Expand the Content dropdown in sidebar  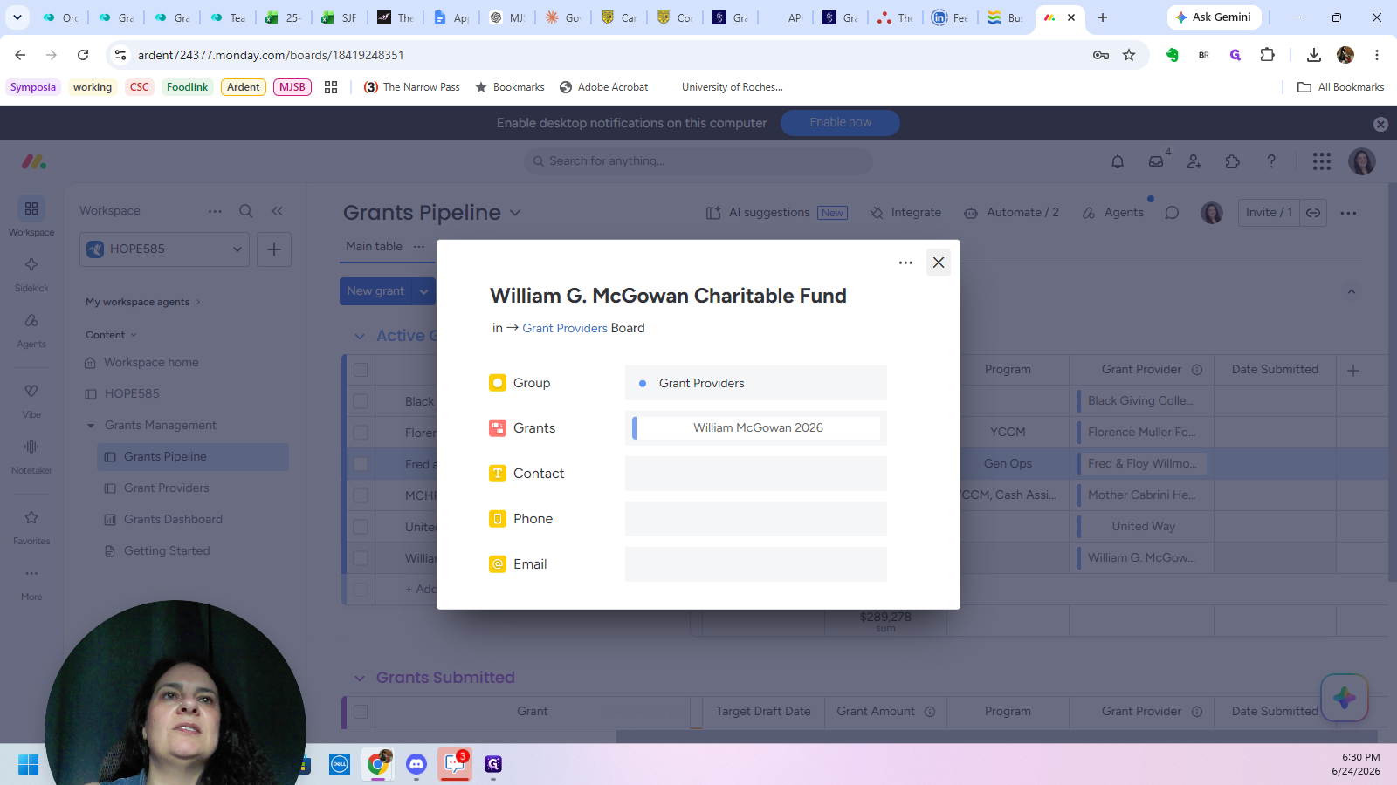pyautogui.click(x=111, y=335)
